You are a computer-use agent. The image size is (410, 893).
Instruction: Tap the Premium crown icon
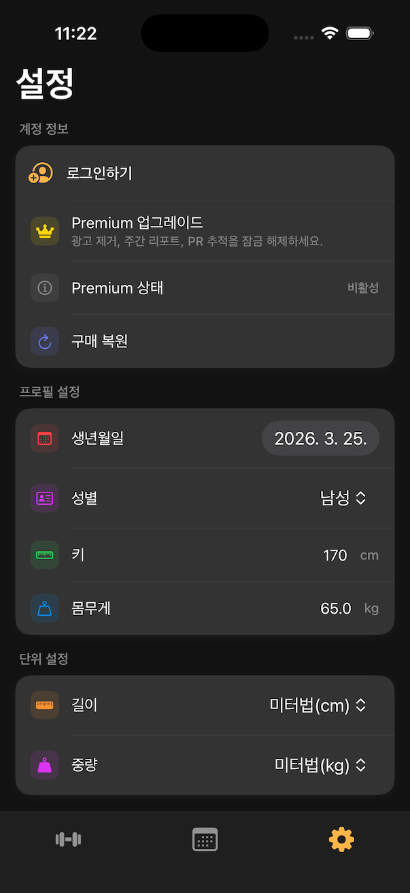point(45,231)
